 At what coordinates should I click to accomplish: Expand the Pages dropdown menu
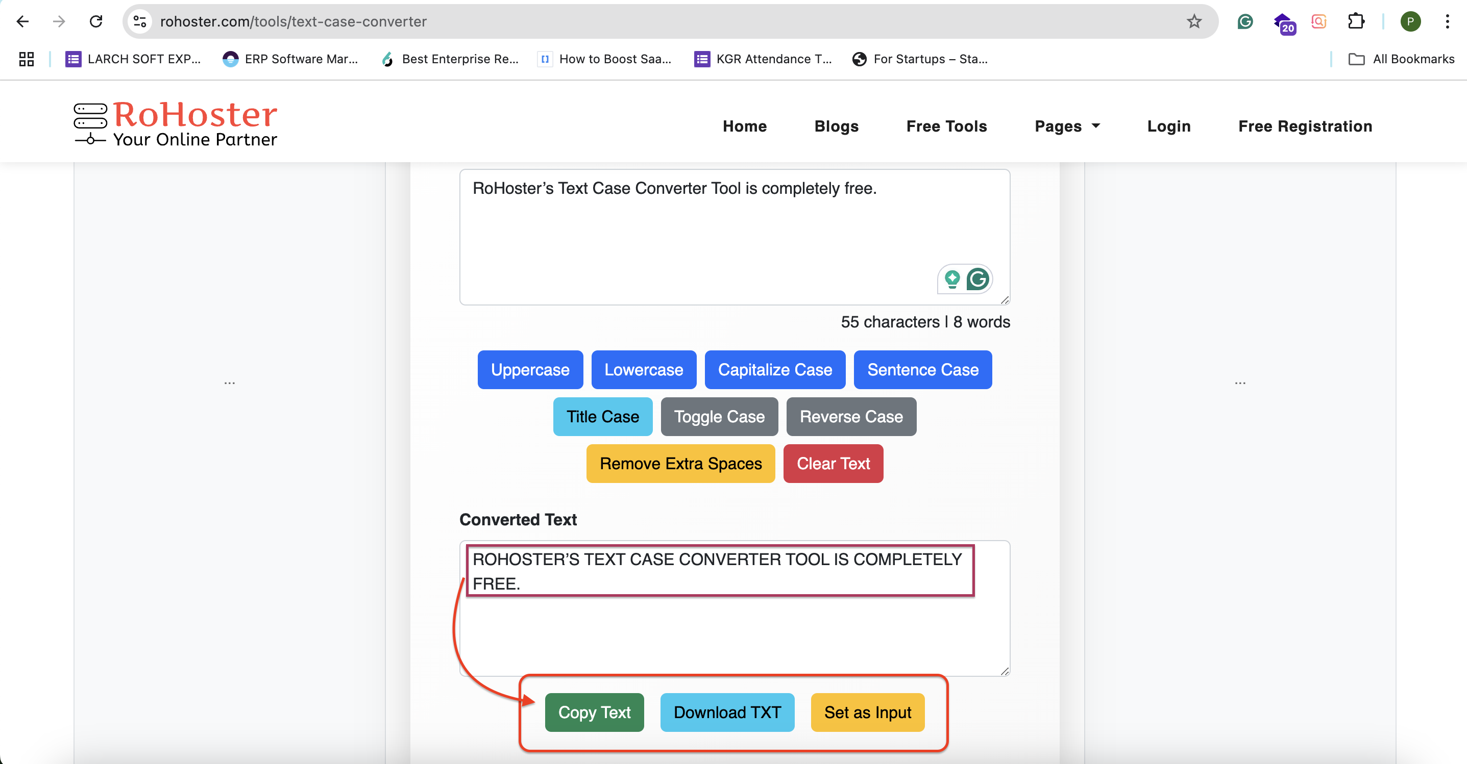[x=1067, y=126]
